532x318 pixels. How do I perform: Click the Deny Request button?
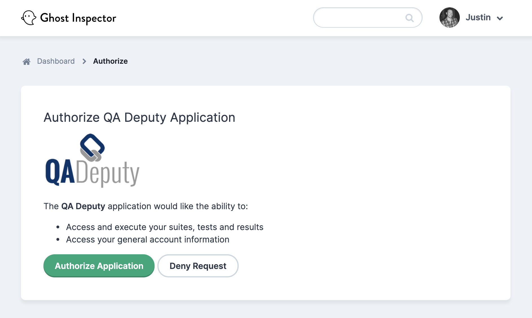click(x=198, y=266)
